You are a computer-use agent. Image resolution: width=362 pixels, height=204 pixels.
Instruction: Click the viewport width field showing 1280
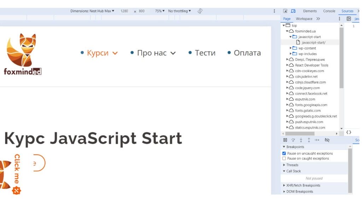(x=124, y=11)
